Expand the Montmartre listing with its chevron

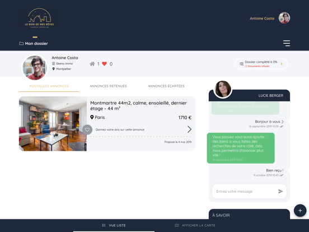coord(189,129)
